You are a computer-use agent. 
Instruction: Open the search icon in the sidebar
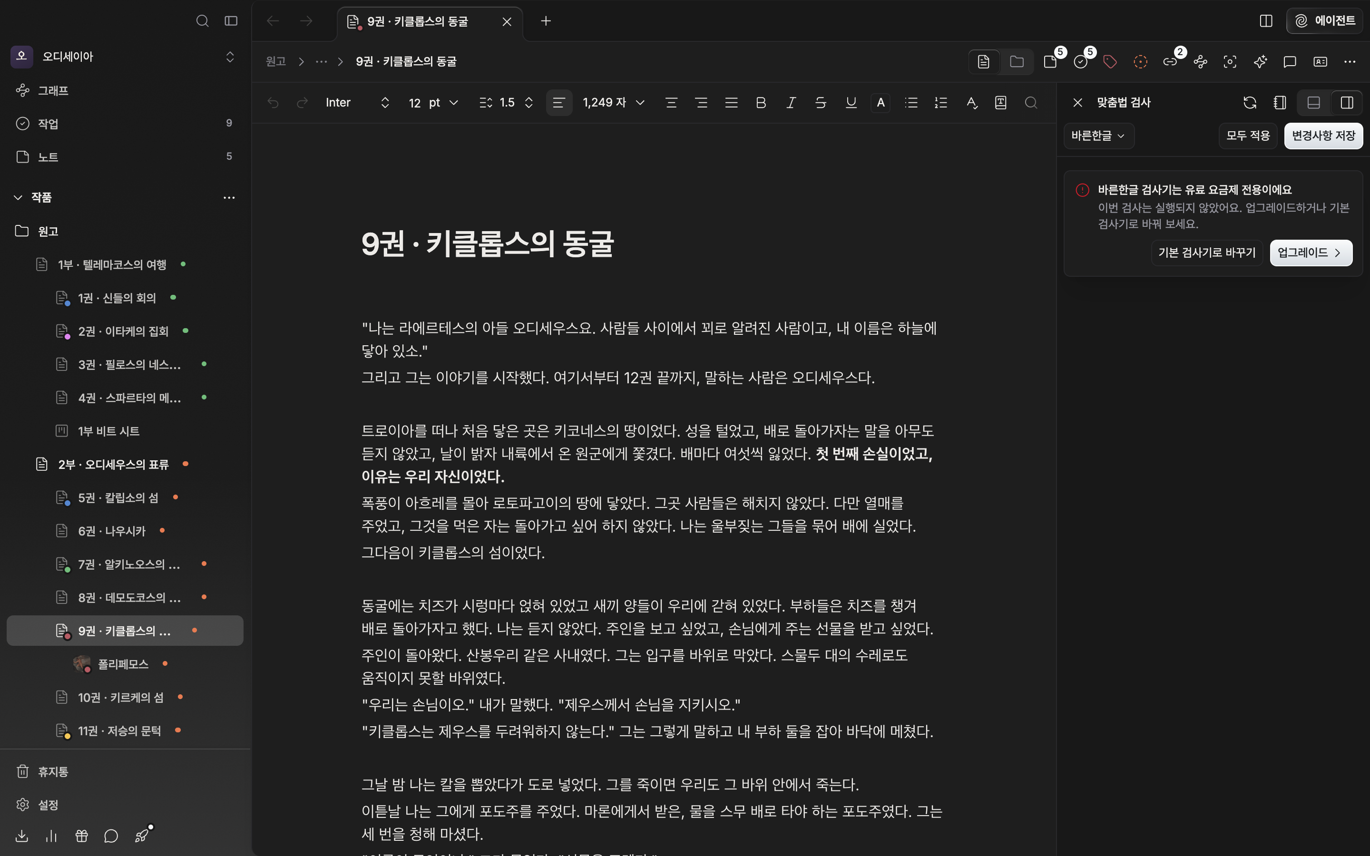click(202, 21)
